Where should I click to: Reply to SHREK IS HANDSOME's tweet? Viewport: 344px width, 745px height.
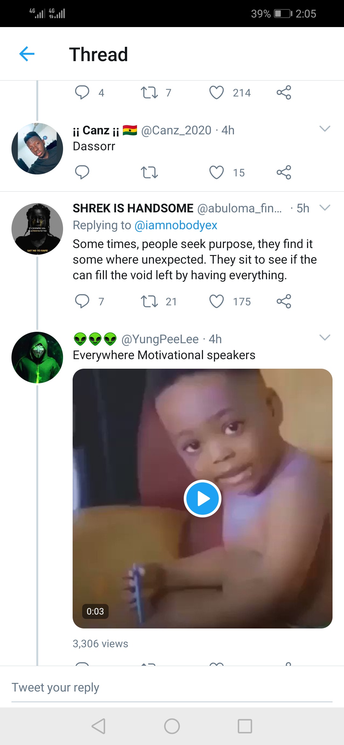(x=82, y=301)
